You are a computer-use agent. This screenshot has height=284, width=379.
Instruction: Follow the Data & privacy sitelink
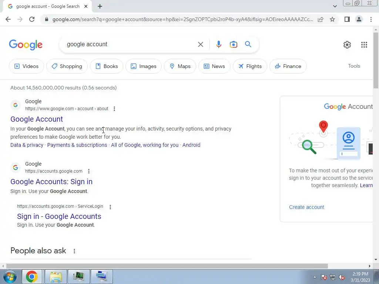coord(27,145)
